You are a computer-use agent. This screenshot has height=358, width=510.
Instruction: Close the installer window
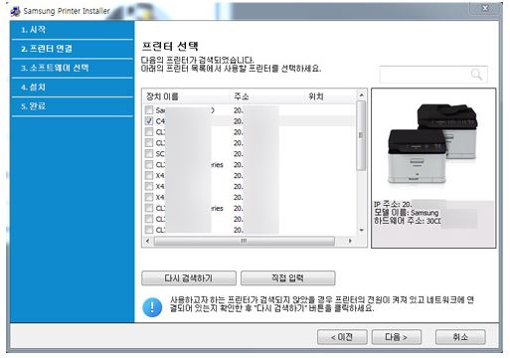(485, 8)
